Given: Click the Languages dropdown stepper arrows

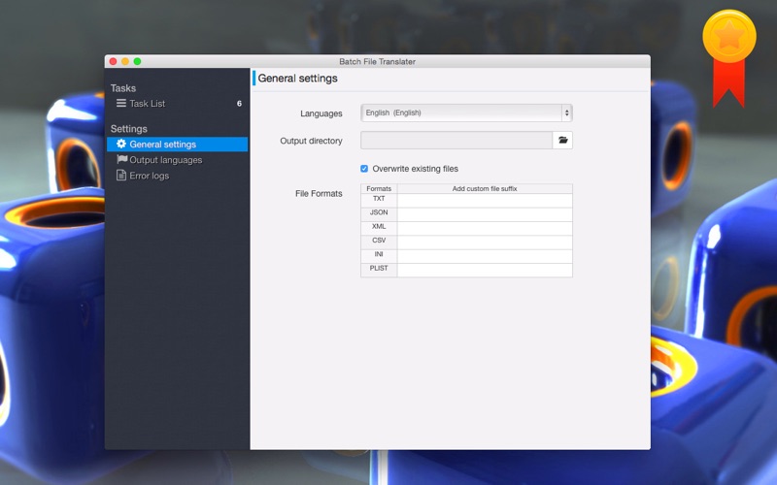Looking at the screenshot, I should click(567, 113).
